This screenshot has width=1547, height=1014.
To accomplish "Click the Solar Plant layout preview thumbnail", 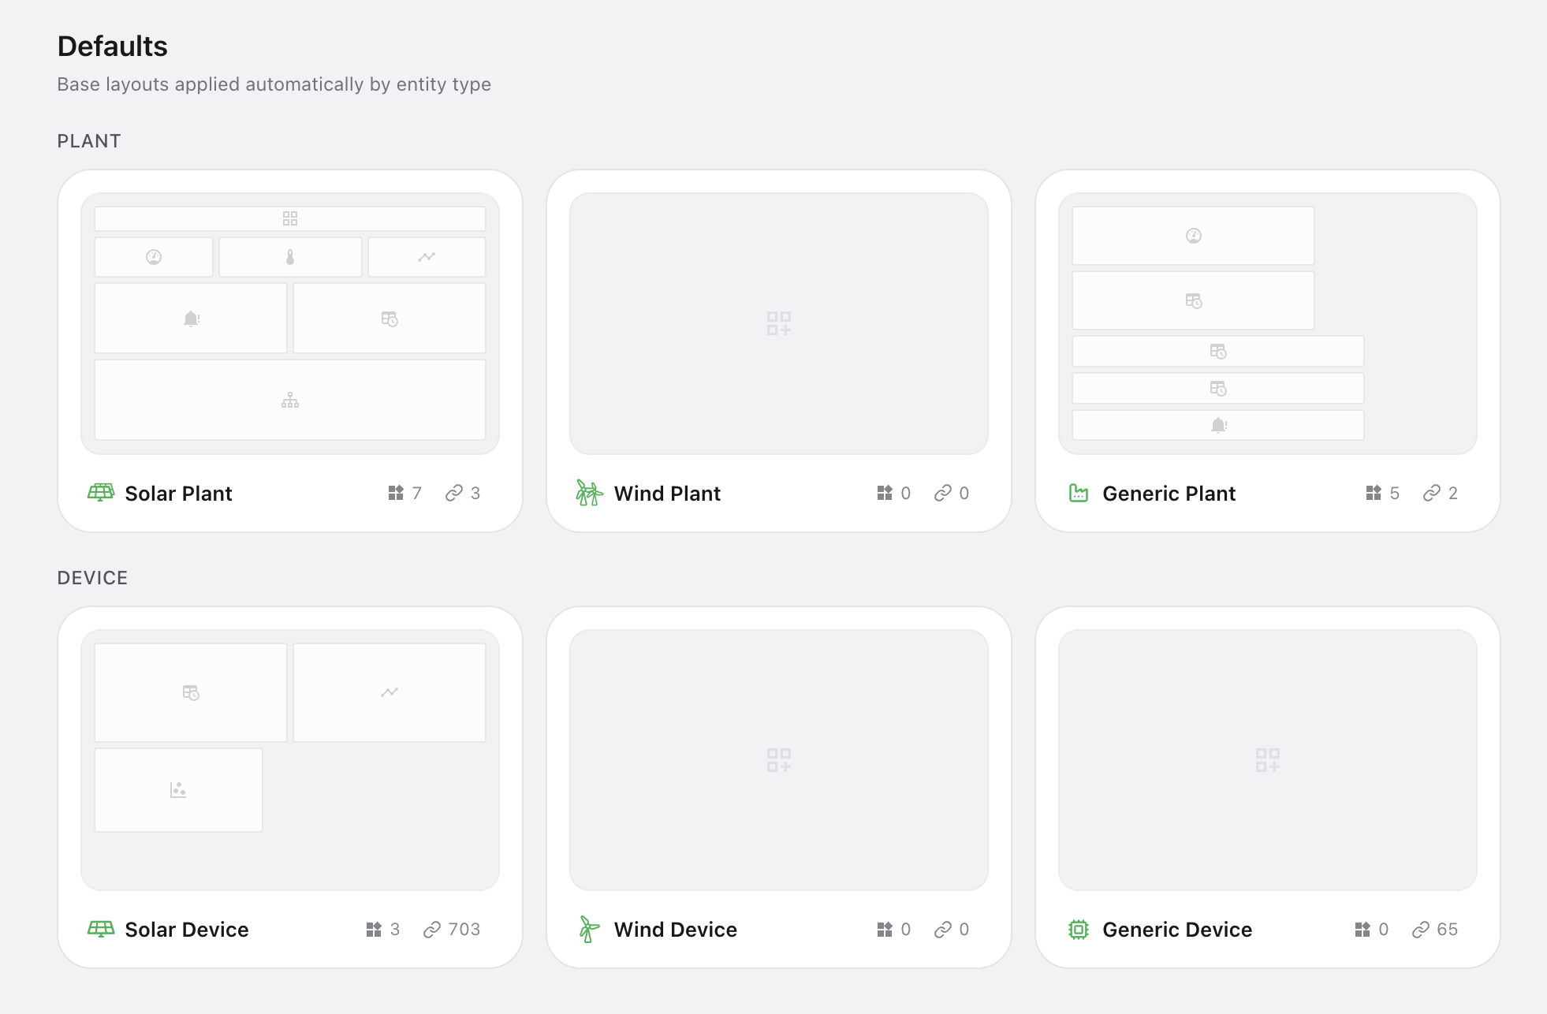I will pyautogui.click(x=290, y=323).
